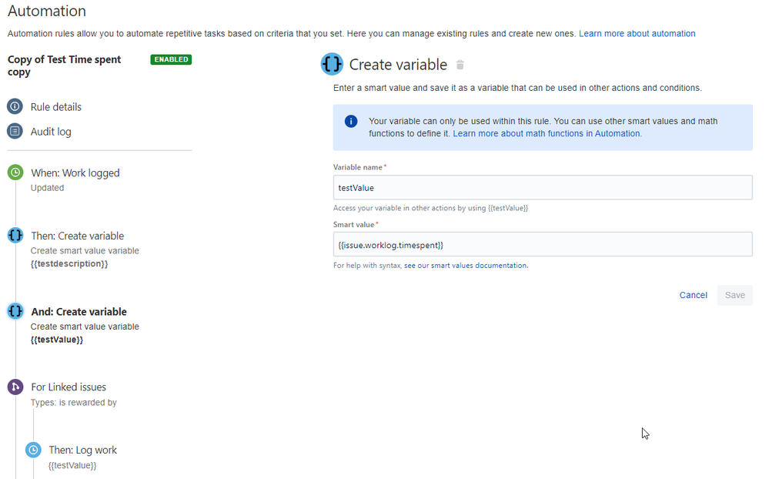Image resolution: width=769 pixels, height=479 pixels.
Task: Click the {{testdescription}} variable text
Action: (69, 263)
